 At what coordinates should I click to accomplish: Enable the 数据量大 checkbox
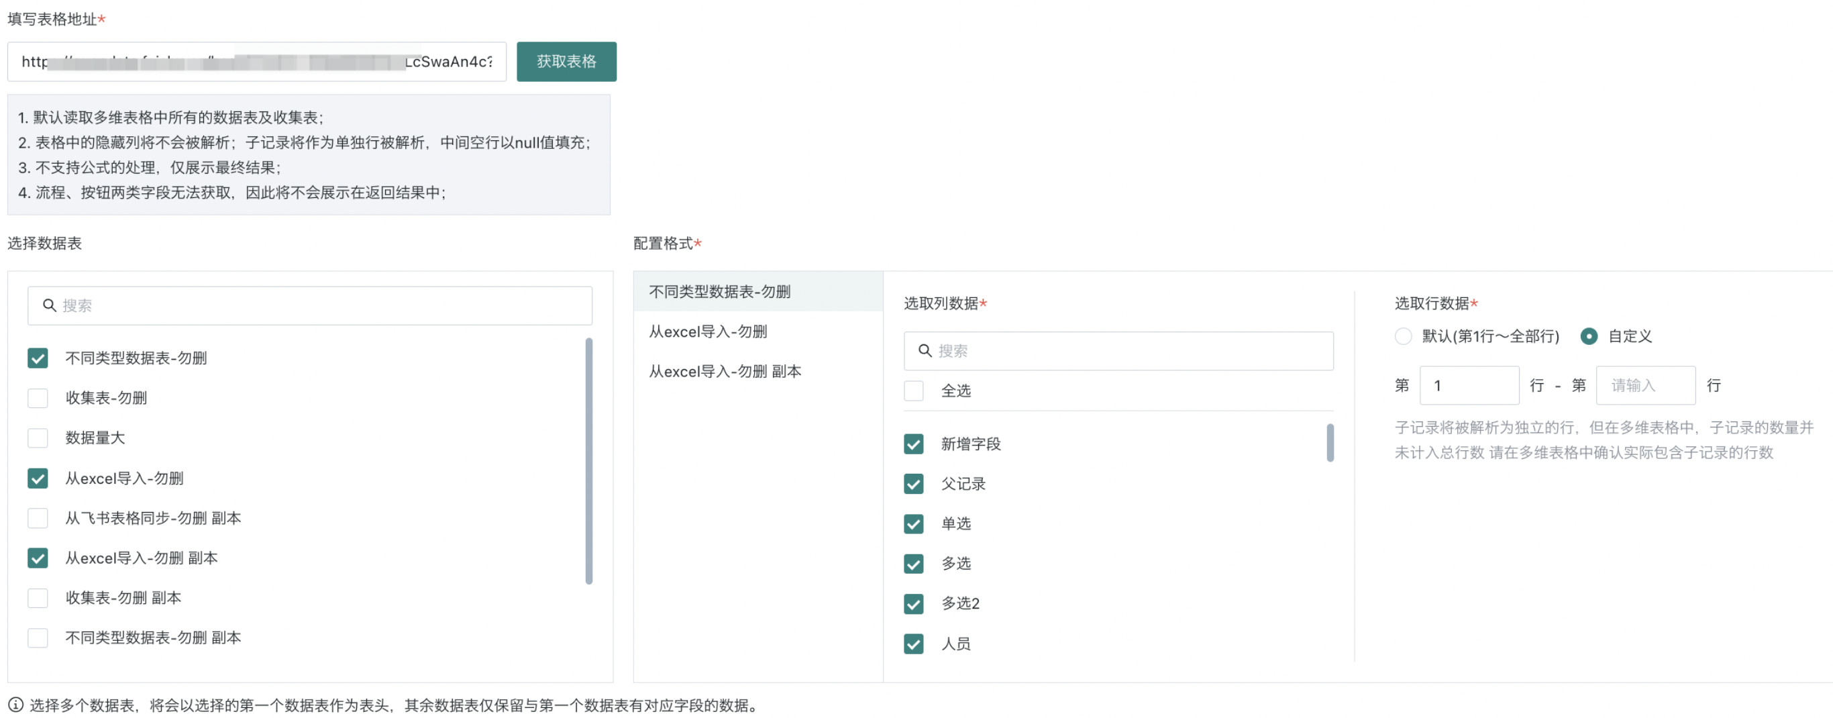click(38, 438)
